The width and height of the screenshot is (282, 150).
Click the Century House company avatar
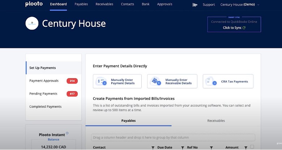coord(32,23)
